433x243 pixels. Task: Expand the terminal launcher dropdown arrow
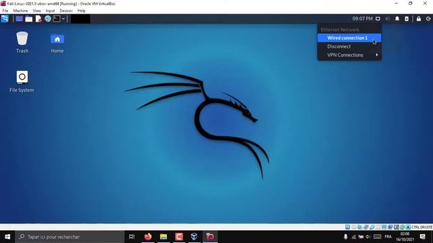(x=63, y=19)
